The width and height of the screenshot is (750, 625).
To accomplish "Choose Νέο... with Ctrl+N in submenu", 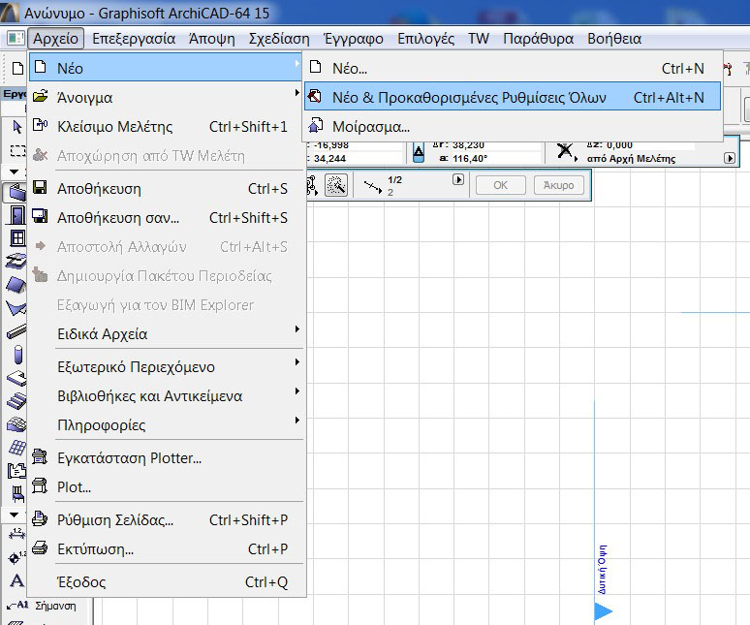I will coord(513,69).
